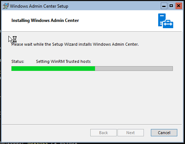Image resolution: width=185 pixels, height=144 pixels.
Task: Click the blue server and toolbox logo
Action: click(166, 21)
